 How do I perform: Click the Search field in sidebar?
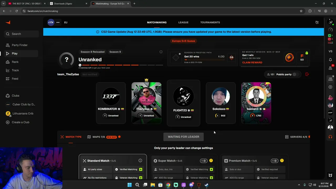click(x=22, y=34)
